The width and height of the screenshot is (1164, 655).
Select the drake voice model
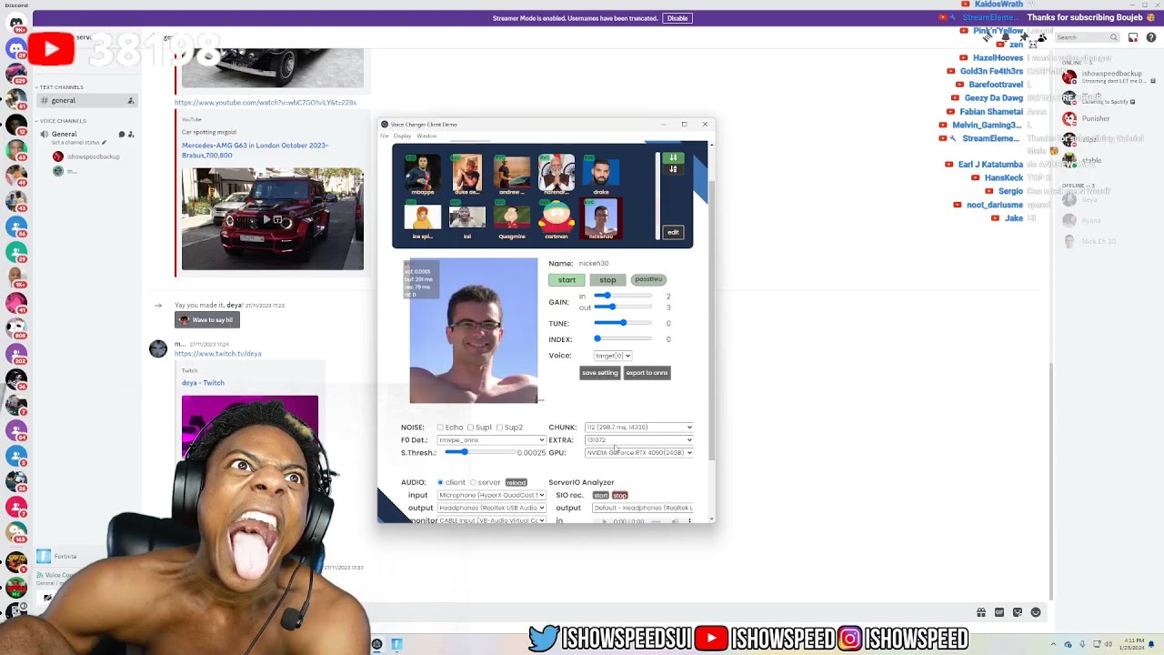coord(601,174)
